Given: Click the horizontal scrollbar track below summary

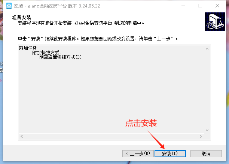Looking at the screenshot, I should pyautogui.click(x=111, y=137).
